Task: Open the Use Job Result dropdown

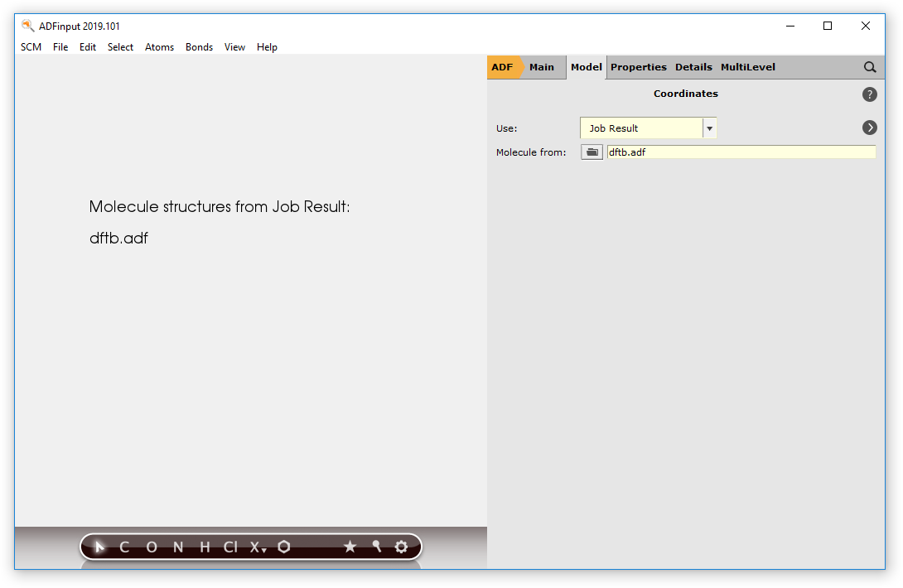Action: tap(710, 128)
